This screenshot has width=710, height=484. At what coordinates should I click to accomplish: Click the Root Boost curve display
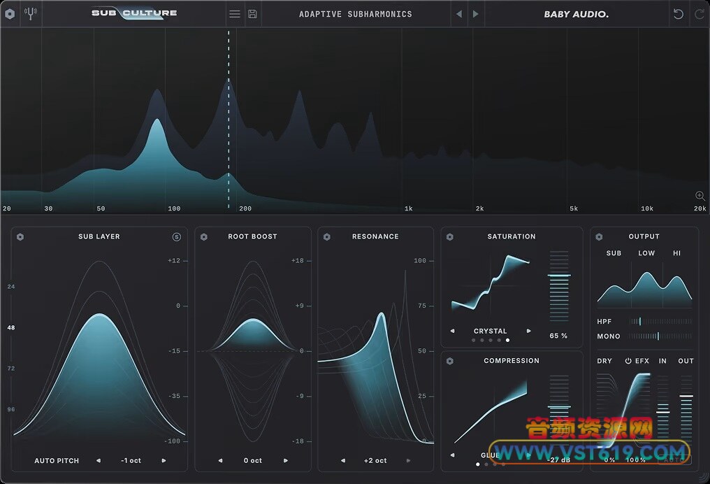pyautogui.click(x=253, y=351)
